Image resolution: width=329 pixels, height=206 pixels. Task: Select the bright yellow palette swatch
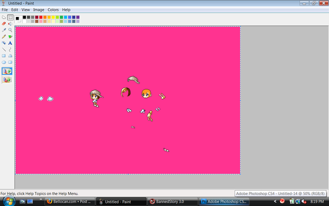point(53,17)
